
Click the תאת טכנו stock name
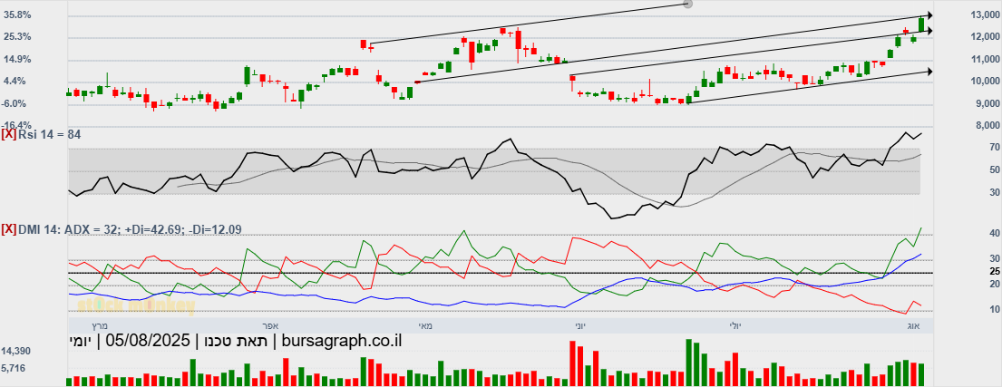pyautogui.click(x=235, y=341)
